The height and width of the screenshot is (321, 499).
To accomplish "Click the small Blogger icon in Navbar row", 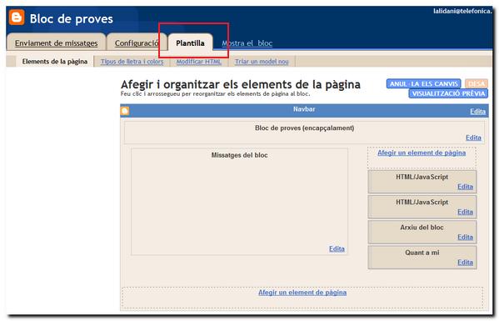I will pyautogui.click(x=125, y=111).
